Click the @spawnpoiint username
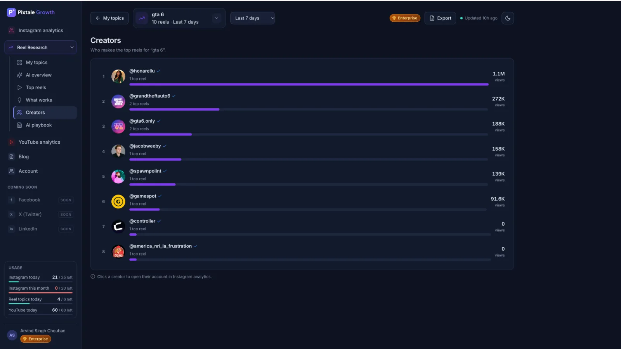This screenshot has height=349, width=621. click(x=145, y=171)
